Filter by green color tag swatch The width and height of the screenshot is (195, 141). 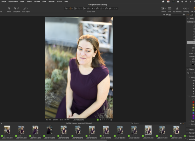tap(193, 110)
